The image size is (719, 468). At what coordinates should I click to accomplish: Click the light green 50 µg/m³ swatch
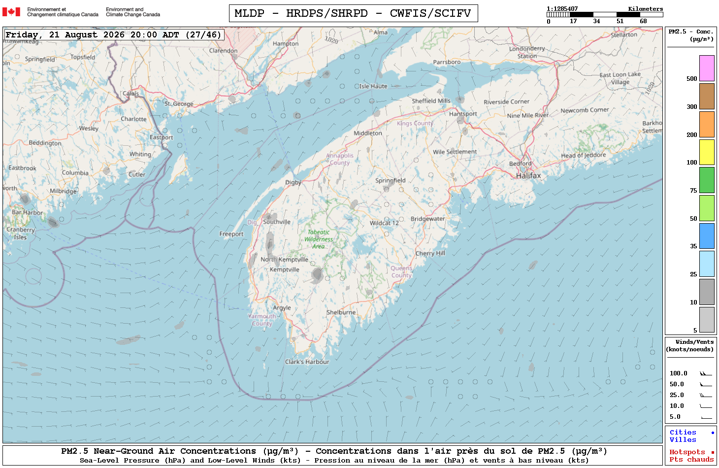(x=707, y=208)
